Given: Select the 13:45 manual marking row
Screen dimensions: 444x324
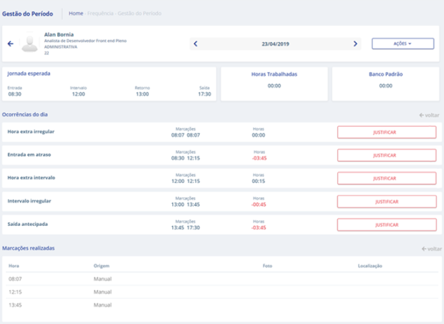Looking at the screenshot, I should coord(221,305).
